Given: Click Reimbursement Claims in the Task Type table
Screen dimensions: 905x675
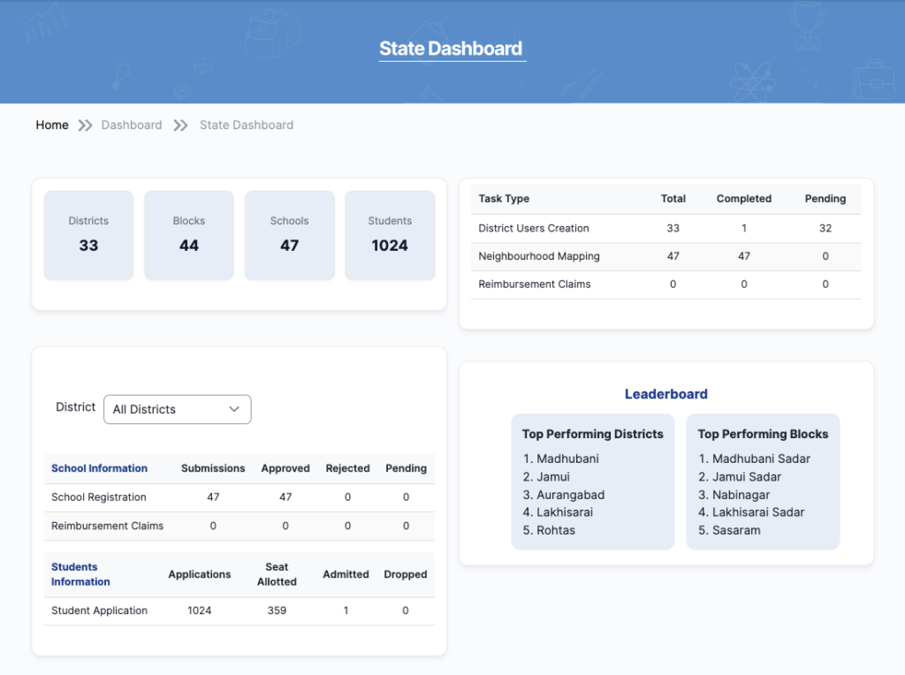Looking at the screenshot, I should tap(535, 284).
